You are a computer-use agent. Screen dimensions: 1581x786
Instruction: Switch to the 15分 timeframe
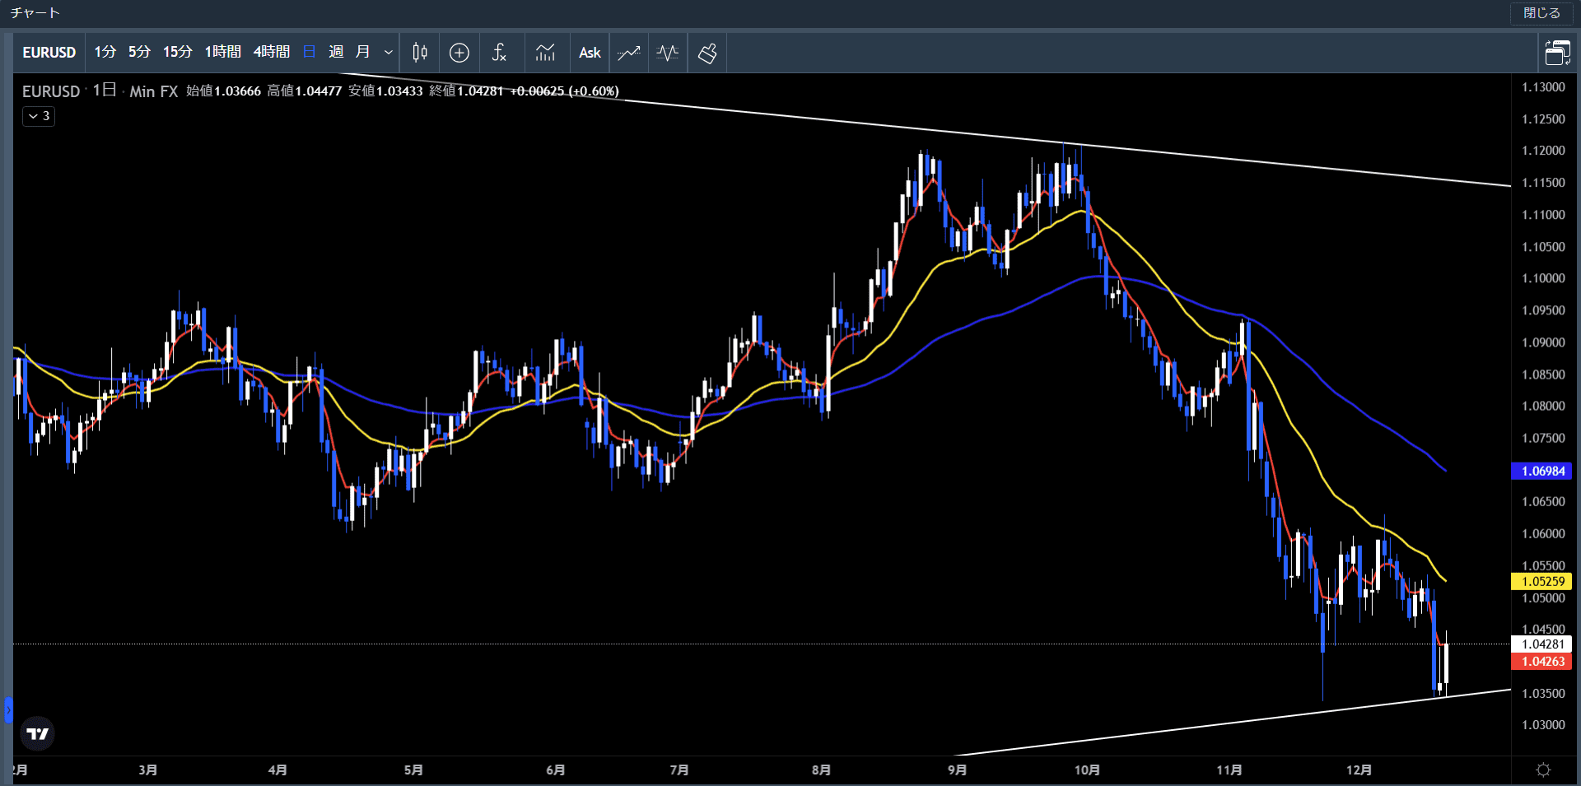(177, 52)
